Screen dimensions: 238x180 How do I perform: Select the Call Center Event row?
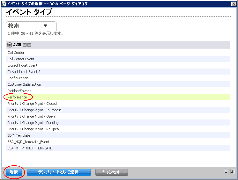(118, 59)
